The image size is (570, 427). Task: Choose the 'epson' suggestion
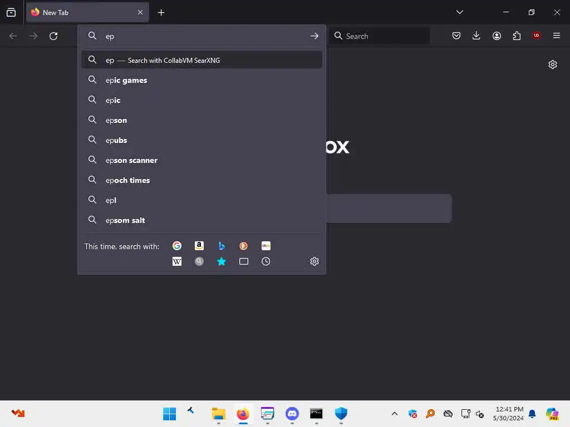click(202, 120)
